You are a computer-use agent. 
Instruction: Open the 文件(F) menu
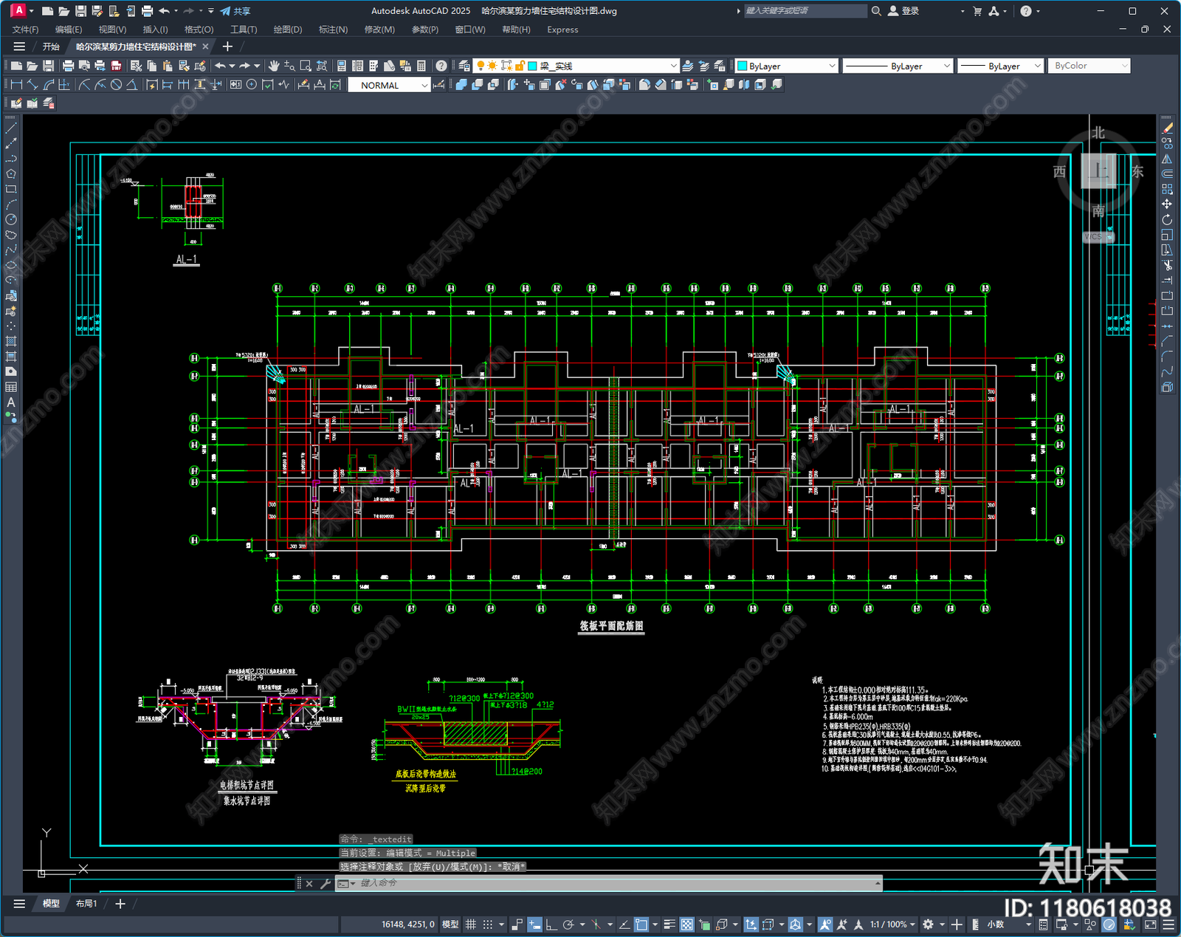click(26, 30)
